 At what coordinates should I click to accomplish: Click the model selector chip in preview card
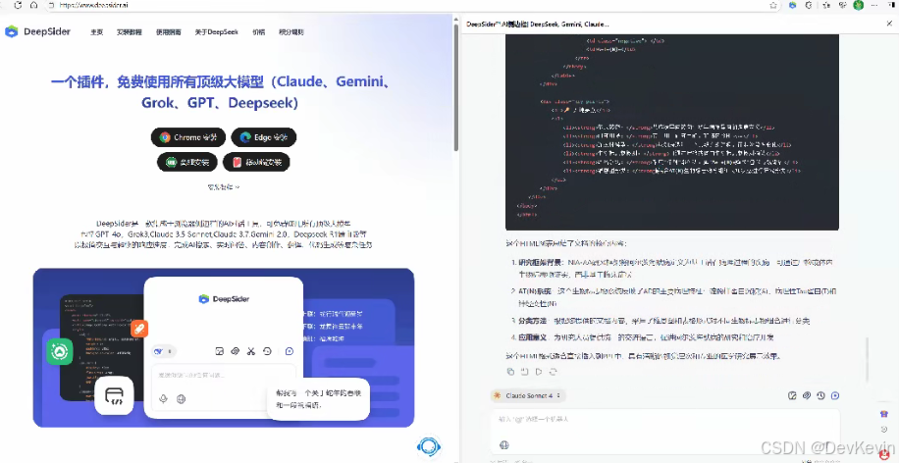[163, 351]
